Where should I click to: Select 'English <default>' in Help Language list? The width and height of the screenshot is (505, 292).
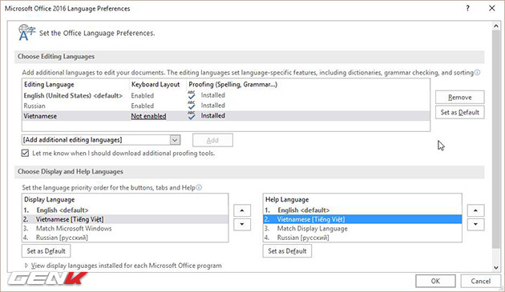362,210
